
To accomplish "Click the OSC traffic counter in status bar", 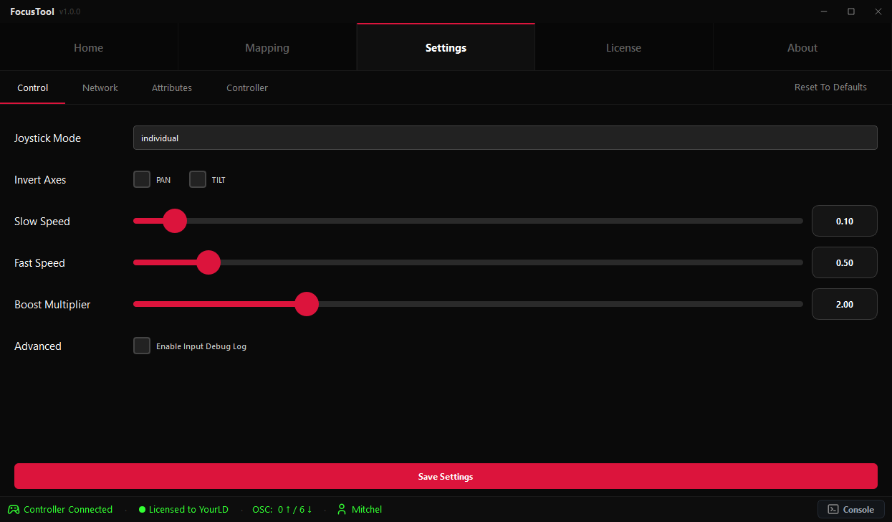I will (x=282, y=510).
